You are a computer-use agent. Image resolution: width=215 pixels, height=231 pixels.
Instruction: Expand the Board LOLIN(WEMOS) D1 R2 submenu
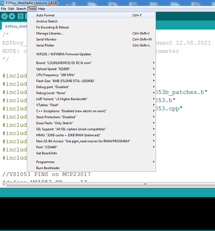coord(92,63)
